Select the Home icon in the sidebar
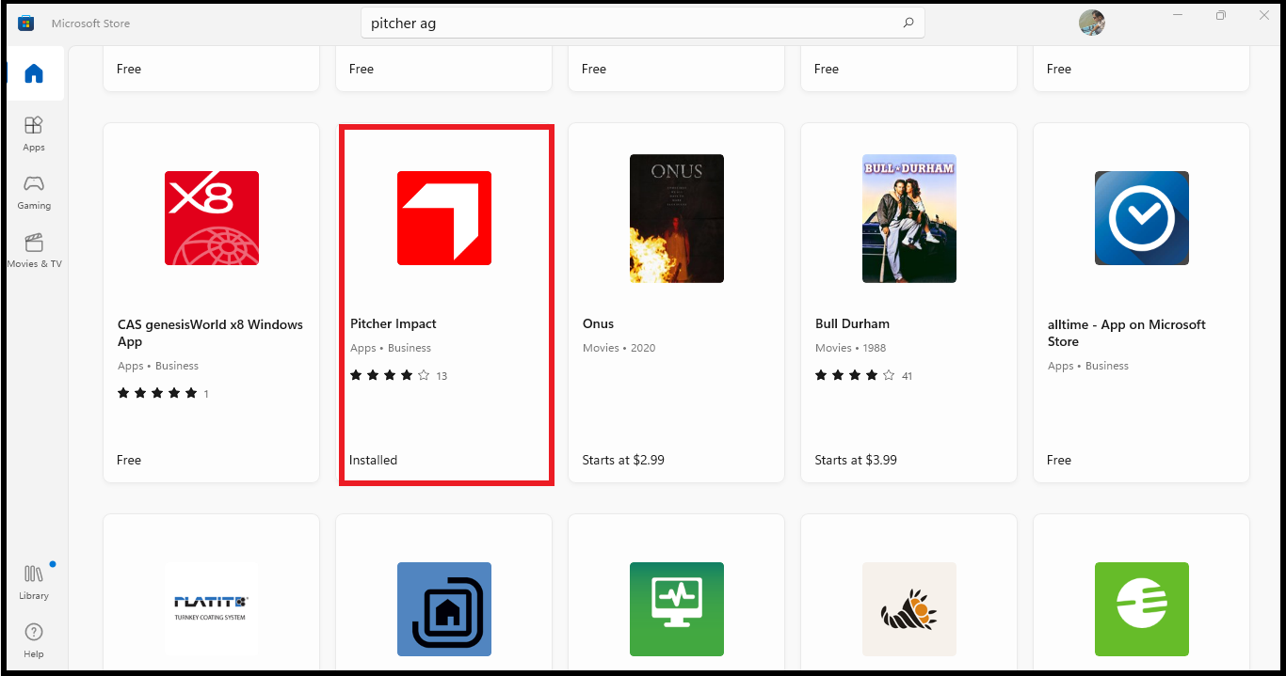Viewport: 1286px width, 676px height. [x=34, y=73]
